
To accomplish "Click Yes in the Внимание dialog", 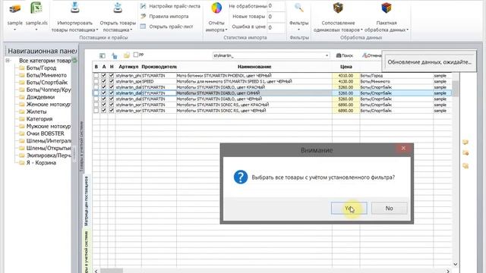I will (349, 209).
